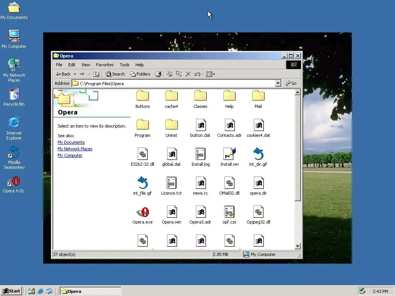Select the cookies4.dat file
This screenshot has width=395, height=296.
pyautogui.click(x=258, y=128)
